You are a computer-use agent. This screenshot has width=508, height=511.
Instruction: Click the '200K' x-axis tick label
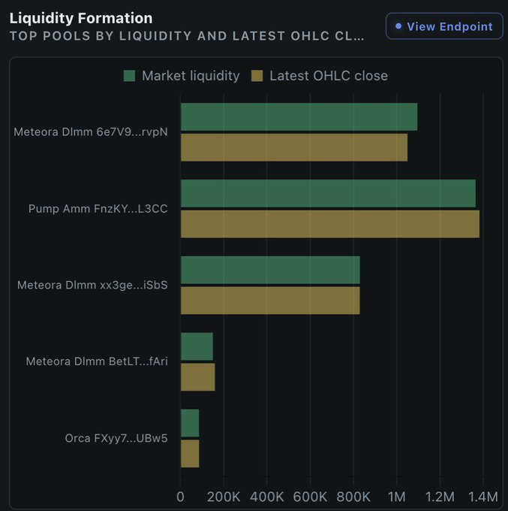tap(224, 497)
